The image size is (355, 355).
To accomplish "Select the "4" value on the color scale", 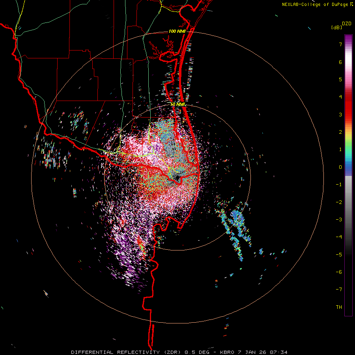I will tap(340, 97).
